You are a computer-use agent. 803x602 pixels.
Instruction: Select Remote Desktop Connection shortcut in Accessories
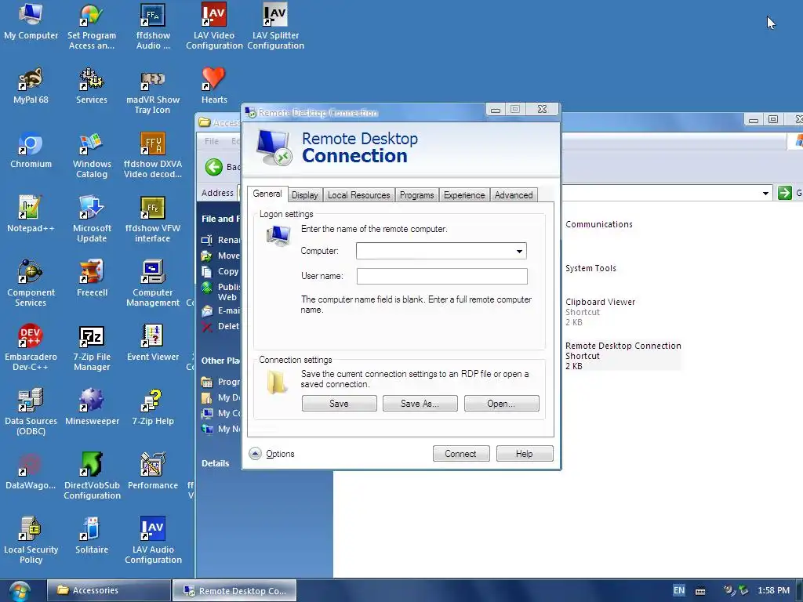point(623,356)
